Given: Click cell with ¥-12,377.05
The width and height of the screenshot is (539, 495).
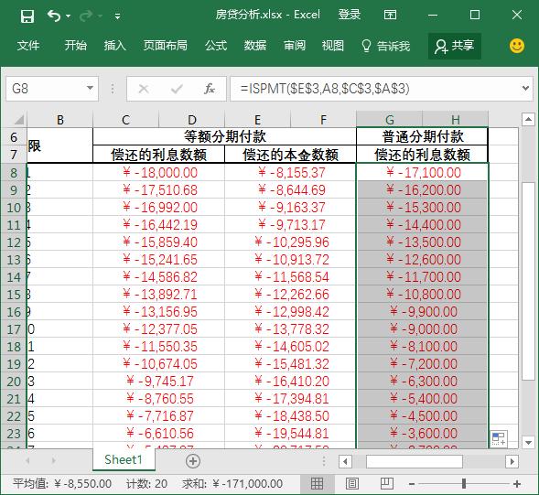Looking at the screenshot, I should pos(158,329).
